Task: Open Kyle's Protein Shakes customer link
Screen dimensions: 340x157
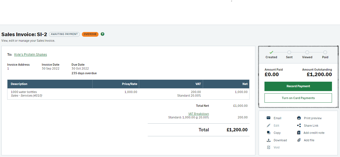Action: click(x=30, y=55)
